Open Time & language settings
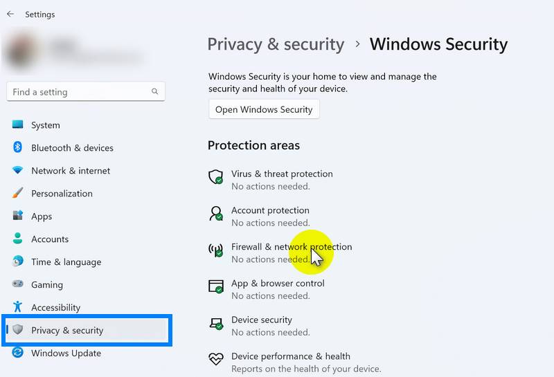This screenshot has width=554, height=377. pyautogui.click(x=66, y=262)
